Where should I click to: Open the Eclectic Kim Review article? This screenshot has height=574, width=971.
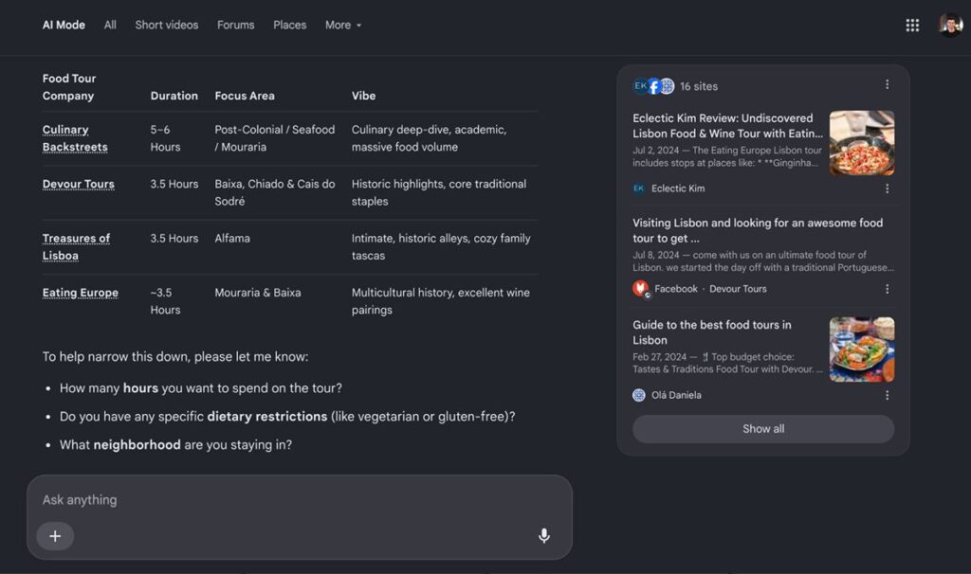coord(727,126)
